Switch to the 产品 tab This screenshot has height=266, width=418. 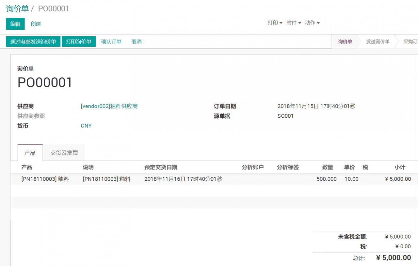pyautogui.click(x=30, y=153)
